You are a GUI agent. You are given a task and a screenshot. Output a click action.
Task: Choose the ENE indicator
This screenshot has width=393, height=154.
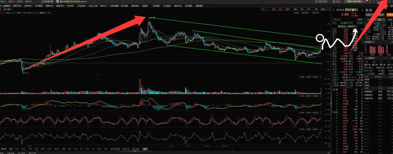(49, 149)
